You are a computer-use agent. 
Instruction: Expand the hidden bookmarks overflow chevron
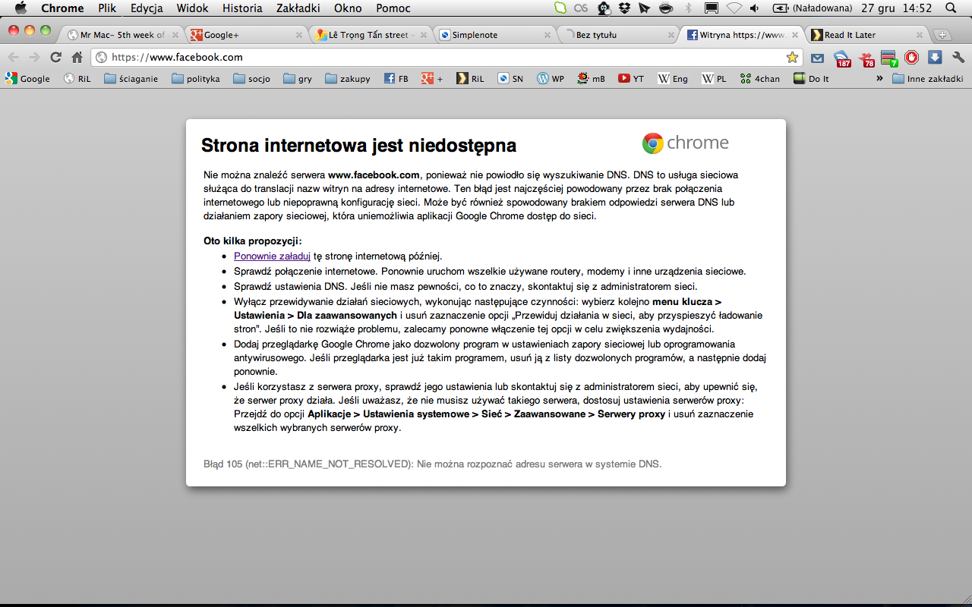tap(879, 78)
